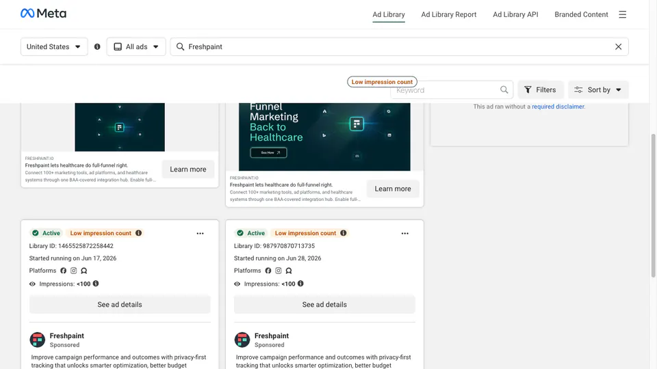Click Freshpaint name on Jun 17 ad
This screenshot has height=369, width=657.
click(66, 336)
